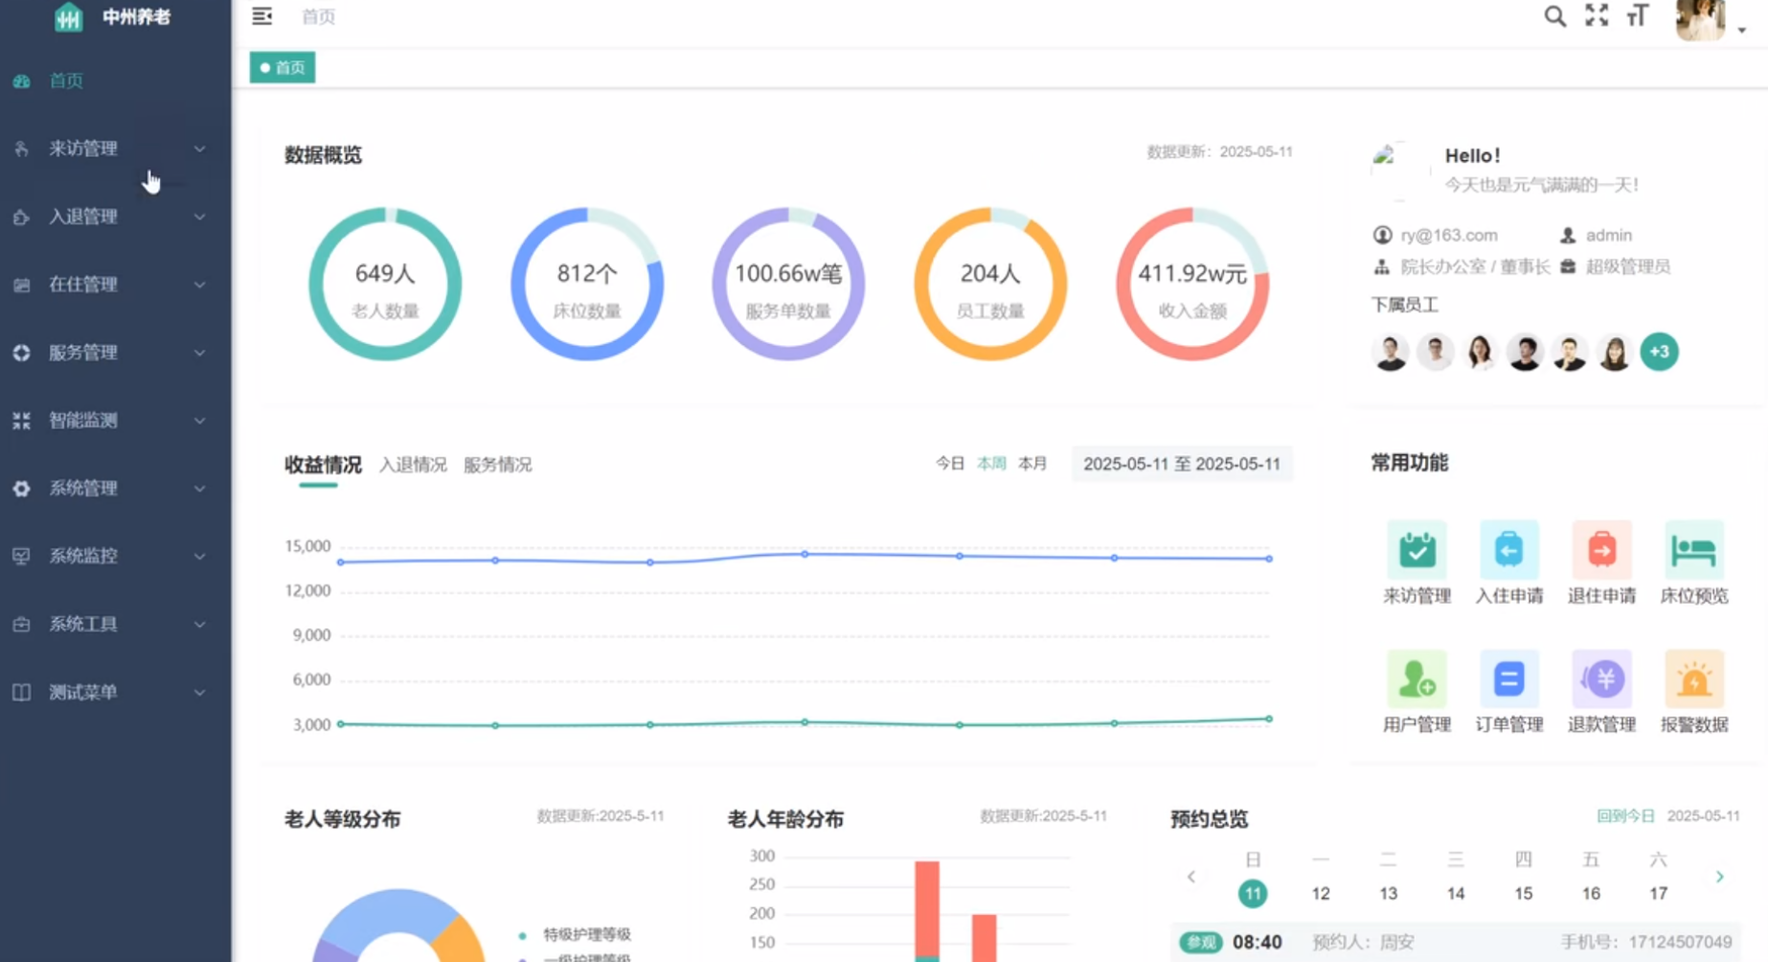1768x962 pixels.
Task: Select the 今日 time range option
Action: pos(949,464)
